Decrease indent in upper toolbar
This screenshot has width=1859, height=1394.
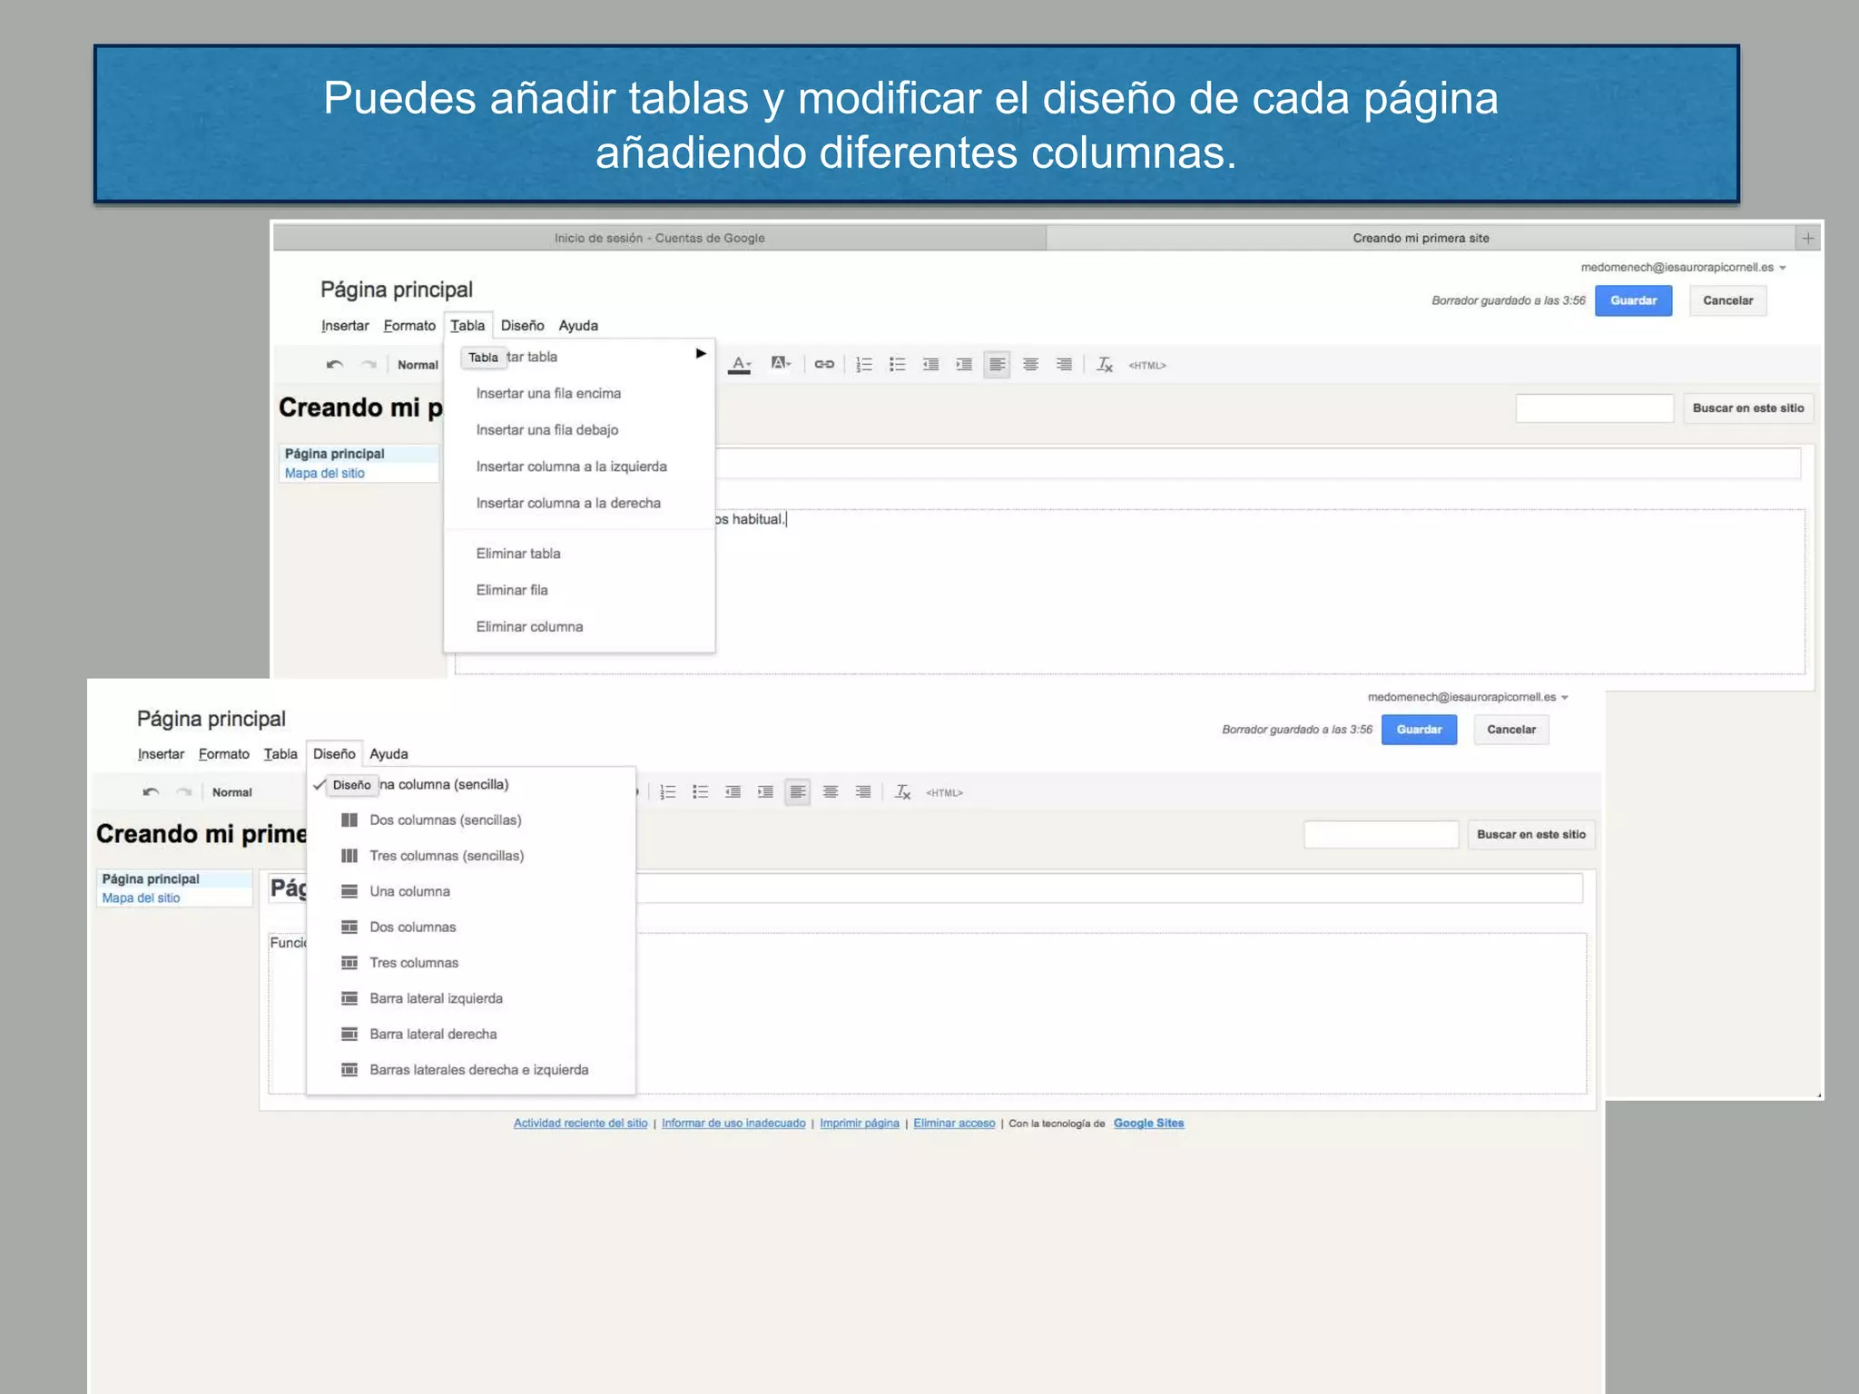(931, 365)
